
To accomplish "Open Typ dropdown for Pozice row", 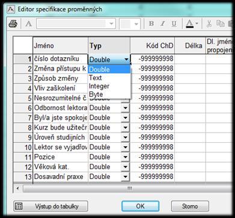I will pyautogui.click(x=126, y=157).
